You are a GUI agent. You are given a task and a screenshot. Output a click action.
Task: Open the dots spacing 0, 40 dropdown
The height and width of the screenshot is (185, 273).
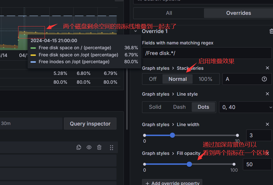coord(245,107)
